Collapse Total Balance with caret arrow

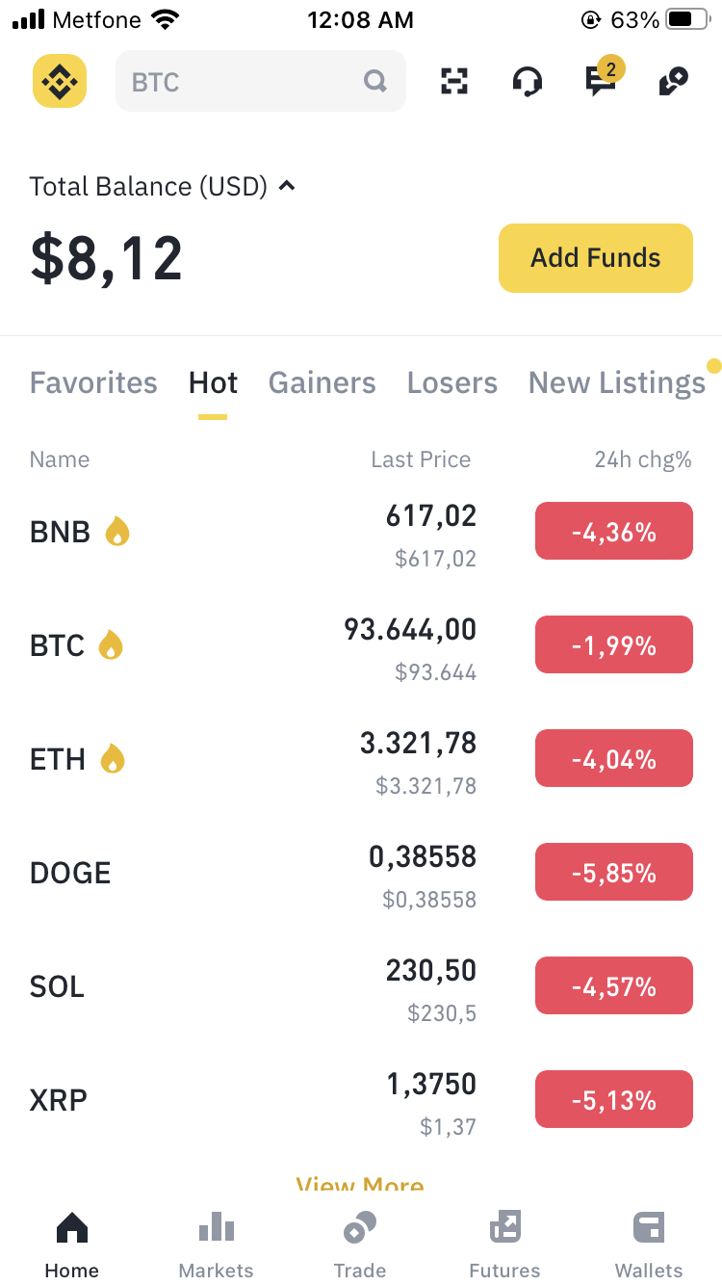[286, 186]
